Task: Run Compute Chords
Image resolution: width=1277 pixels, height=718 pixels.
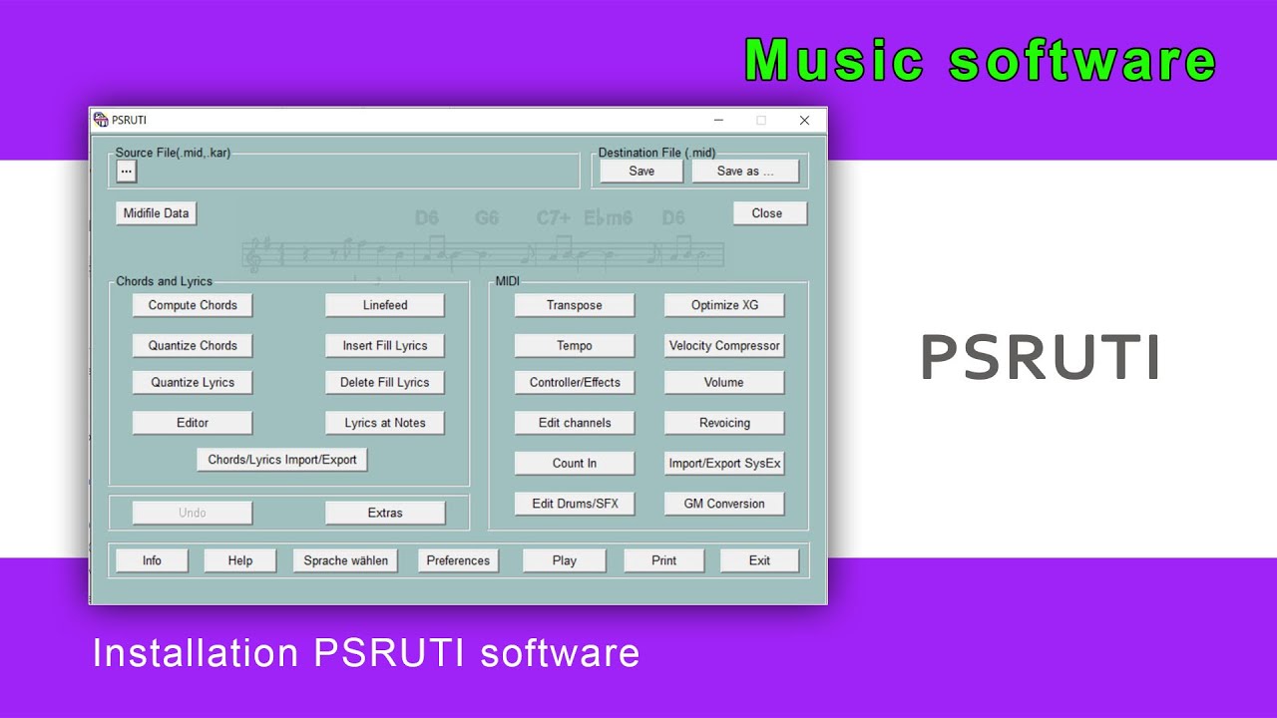Action: (193, 305)
